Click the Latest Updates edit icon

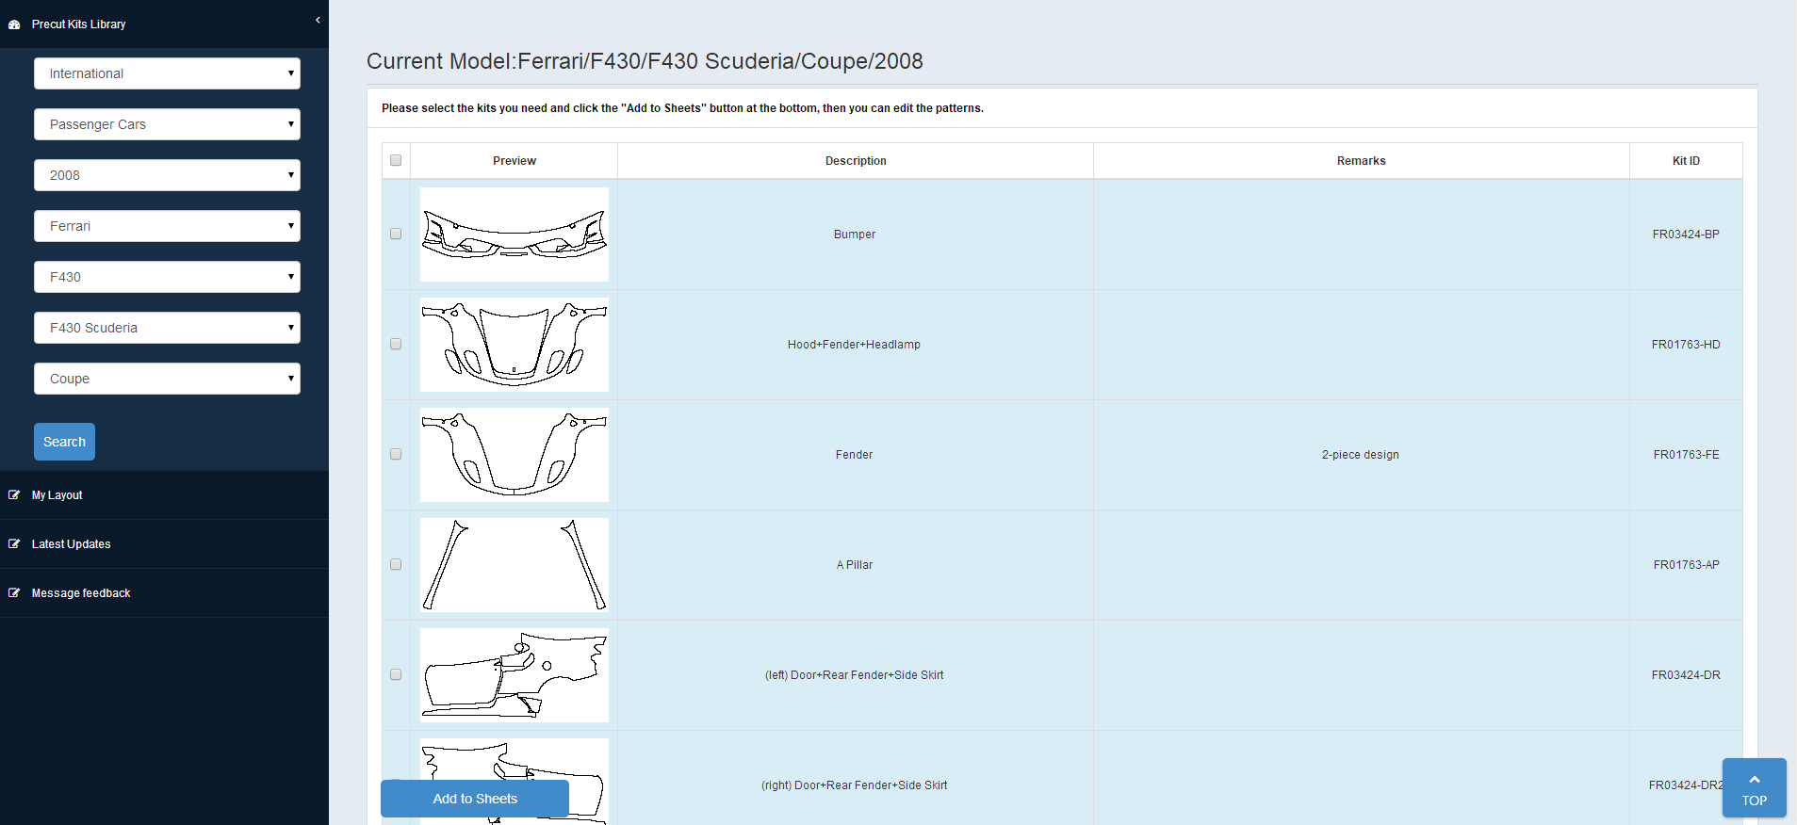coord(14,544)
